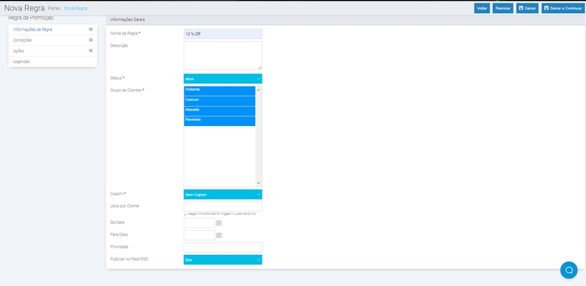Viewport: 586px width, 286px height.
Task: Select the Legendas tab
Action: tap(21, 62)
